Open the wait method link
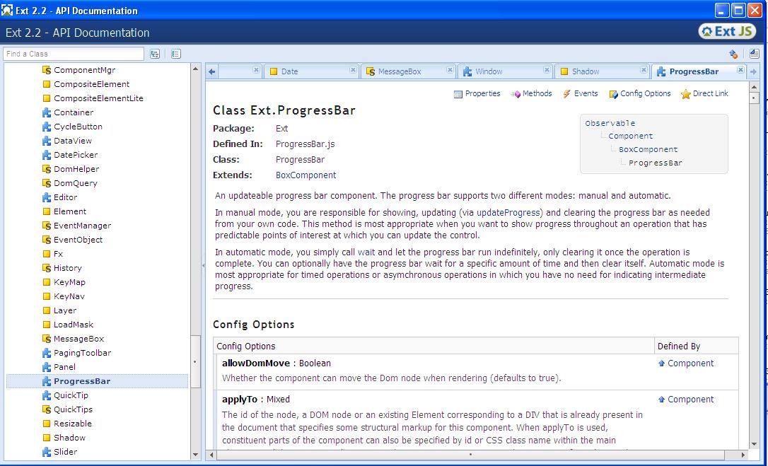 point(366,252)
